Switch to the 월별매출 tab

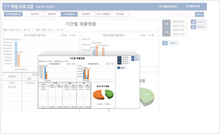(x=86, y=14)
